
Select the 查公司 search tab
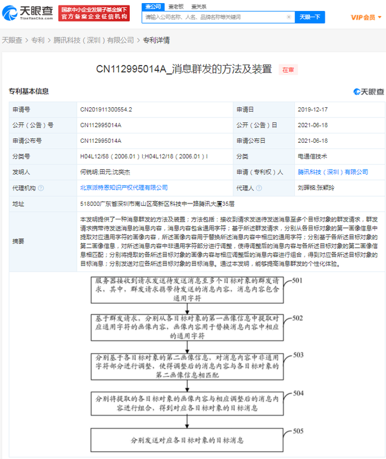click(153, 7)
